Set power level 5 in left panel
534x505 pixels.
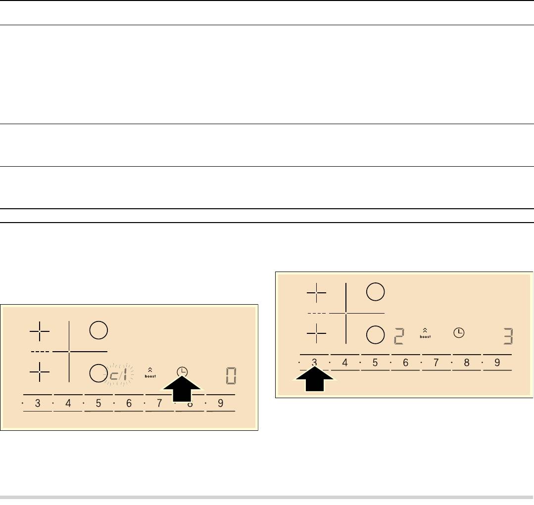[x=98, y=403]
